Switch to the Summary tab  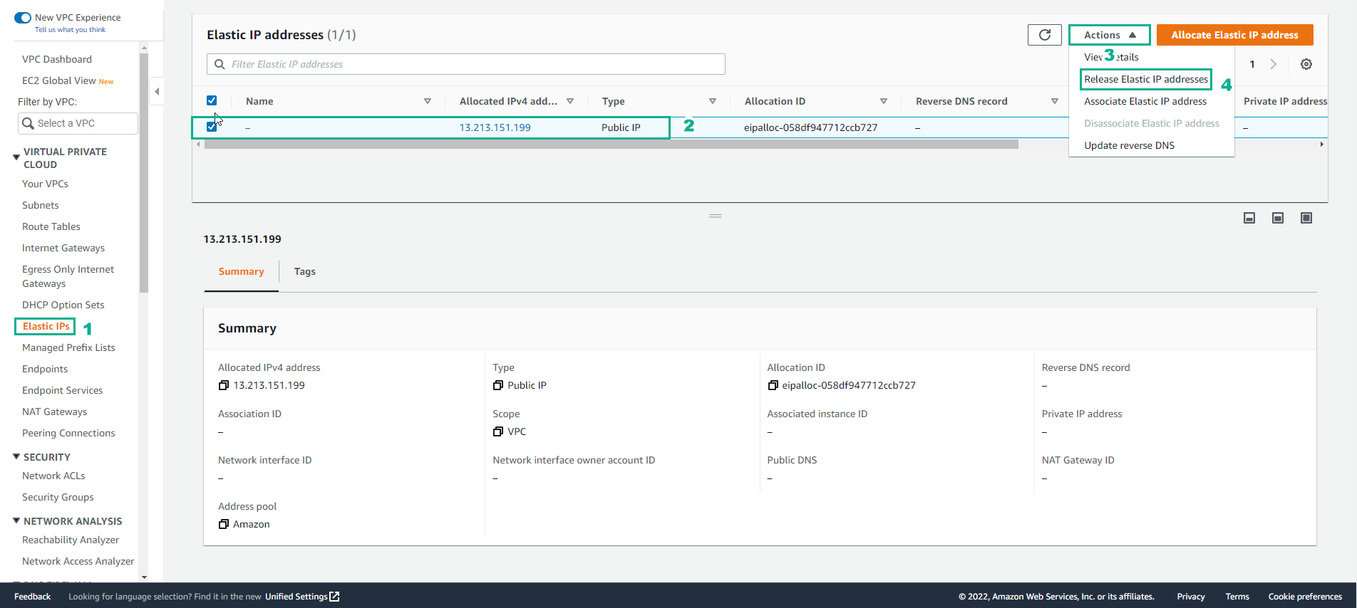241,271
